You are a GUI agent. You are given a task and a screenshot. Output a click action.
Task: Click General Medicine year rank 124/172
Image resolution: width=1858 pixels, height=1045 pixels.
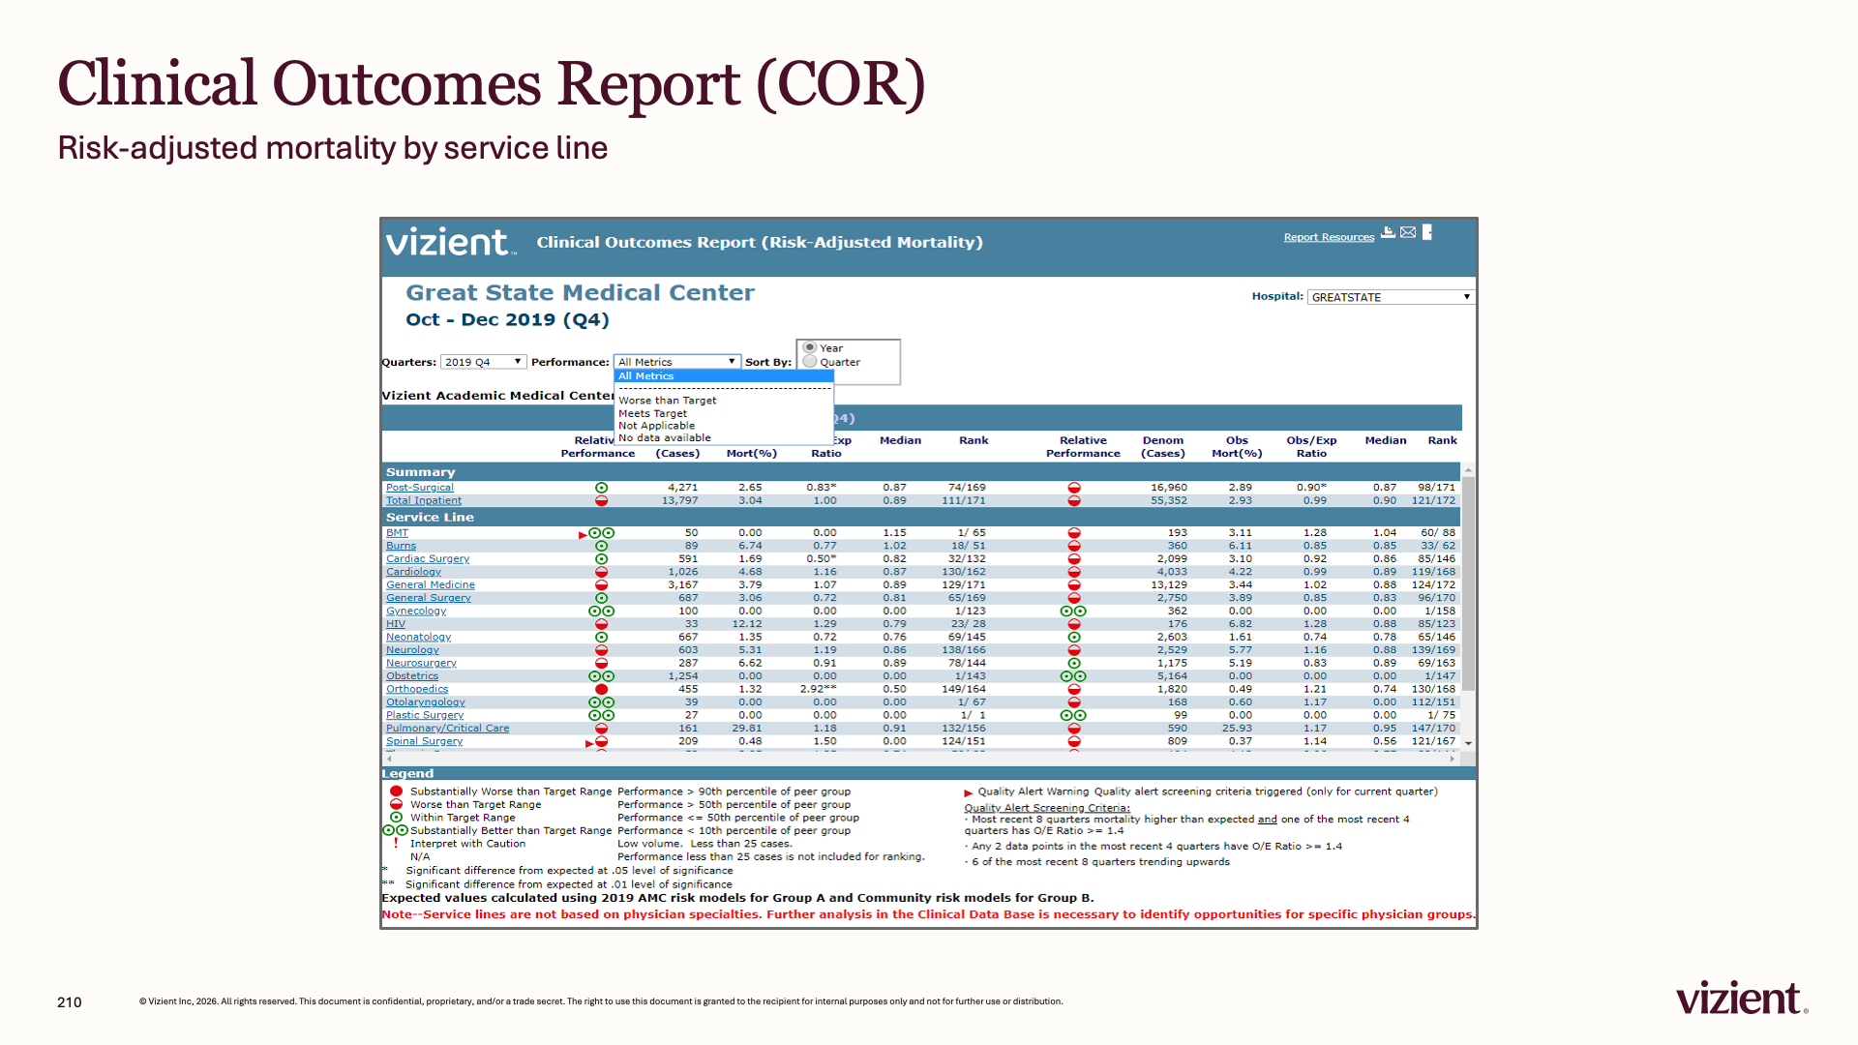coord(1433,584)
